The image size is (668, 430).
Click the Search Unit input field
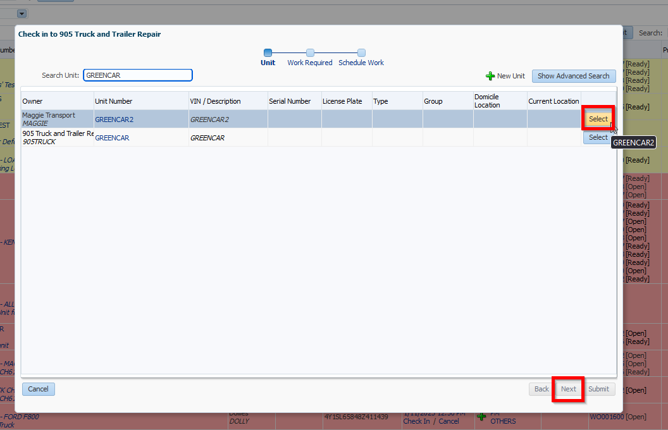138,75
